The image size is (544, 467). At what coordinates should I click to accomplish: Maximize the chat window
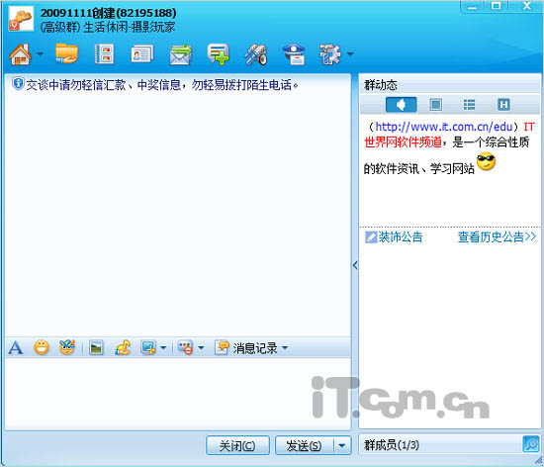point(497,6)
